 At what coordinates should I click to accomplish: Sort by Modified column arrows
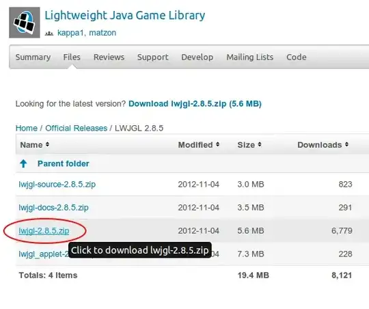(217, 144)
